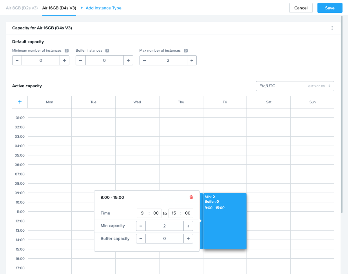
Task: Show help for Max number of instances
Action: pos(186,51)
